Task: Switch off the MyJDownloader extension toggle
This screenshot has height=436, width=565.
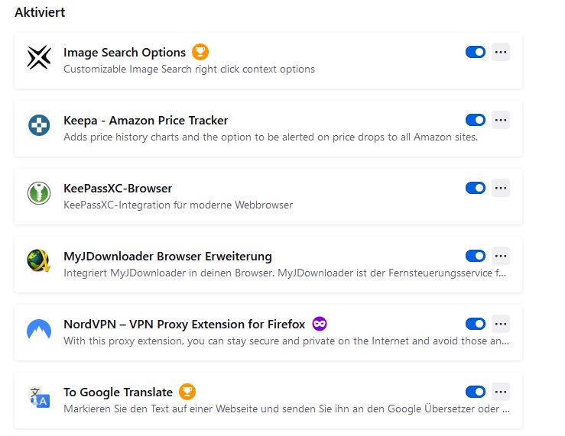Action: tap(475, 256)
